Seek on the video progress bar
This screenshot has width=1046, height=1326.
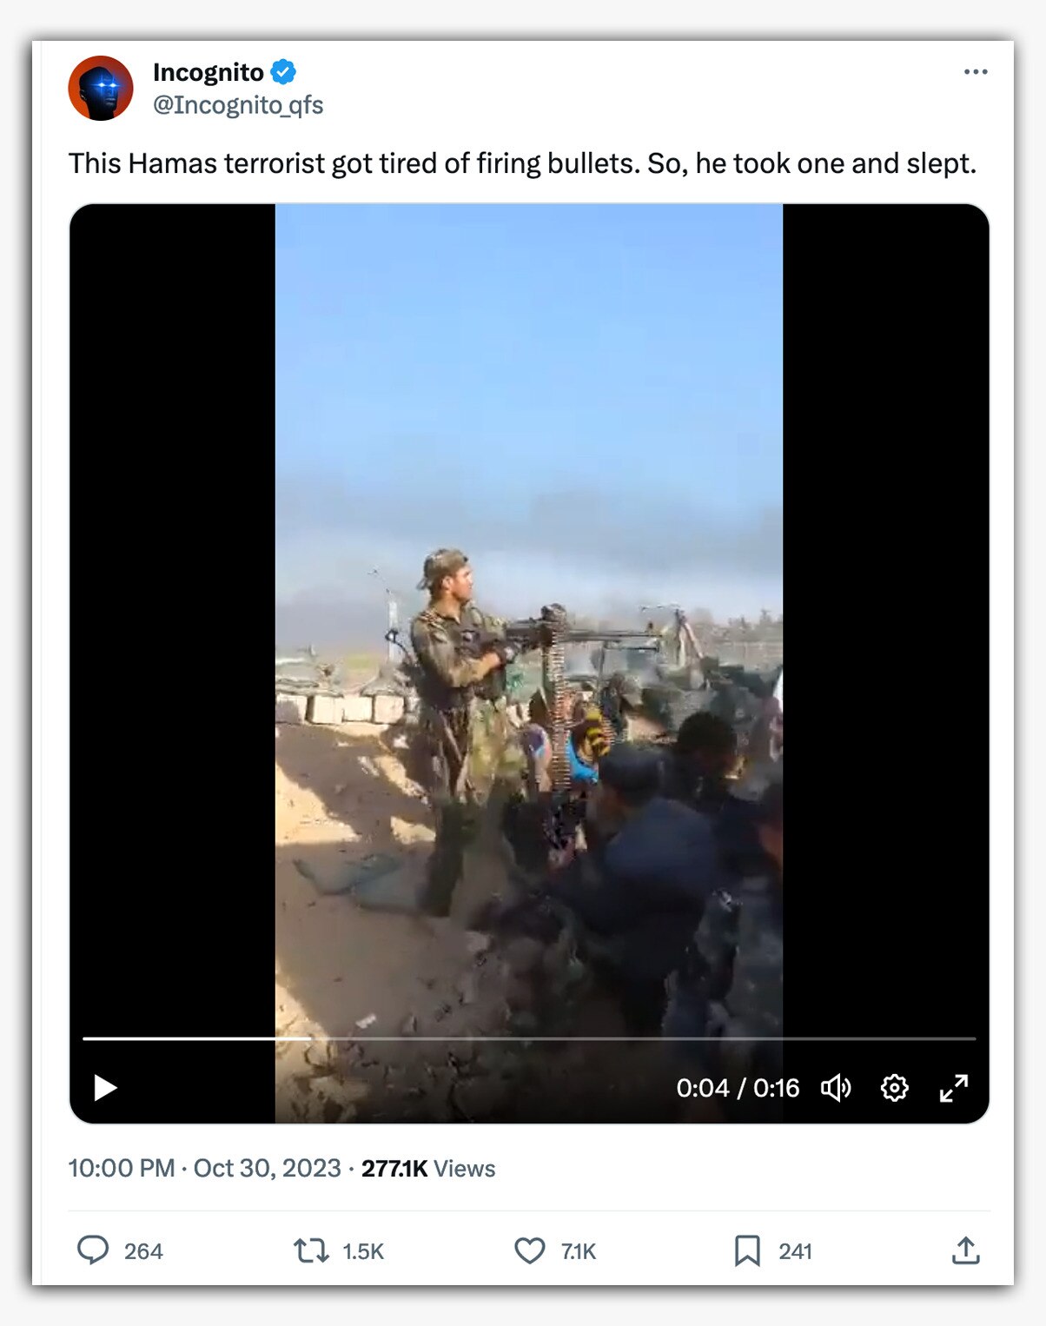click(x=529, y=1038)
